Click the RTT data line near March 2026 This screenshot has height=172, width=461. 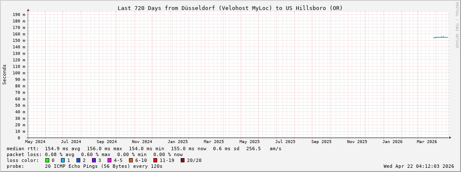coord(441,37)
